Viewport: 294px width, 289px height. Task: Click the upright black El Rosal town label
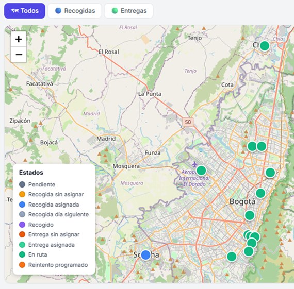[x=109, y=52]
